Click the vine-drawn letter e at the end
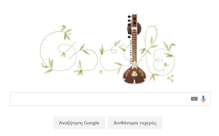 tap(164, 62)
